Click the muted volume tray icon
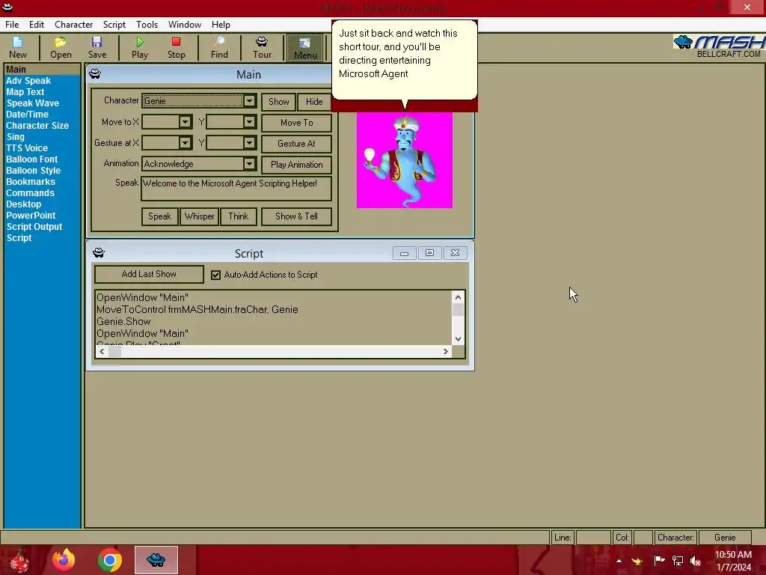This screenshot has width=766, height=575. [x=696, y=561]
